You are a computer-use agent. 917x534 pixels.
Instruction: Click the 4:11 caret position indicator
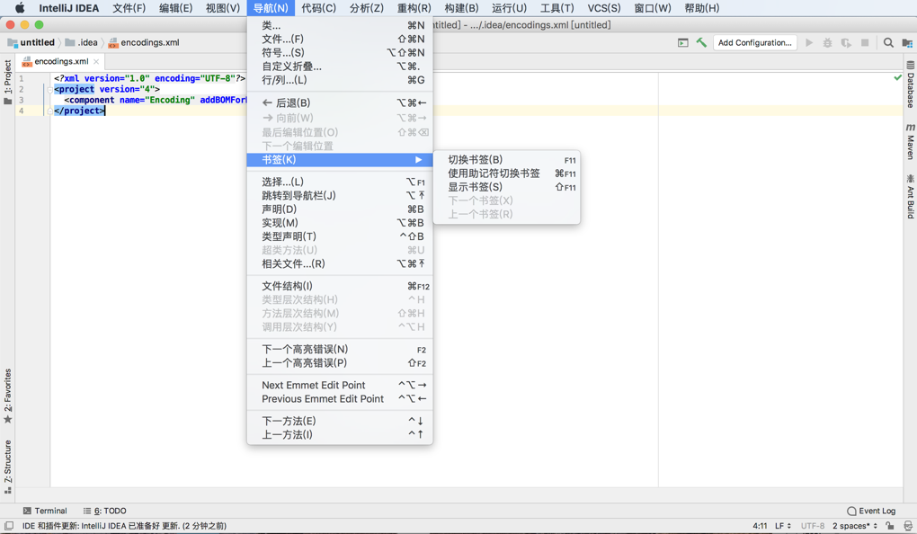pos(760,526)
